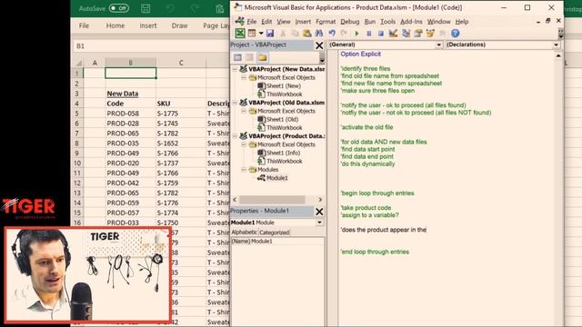Select column C header in Excel

coord(181,63)
